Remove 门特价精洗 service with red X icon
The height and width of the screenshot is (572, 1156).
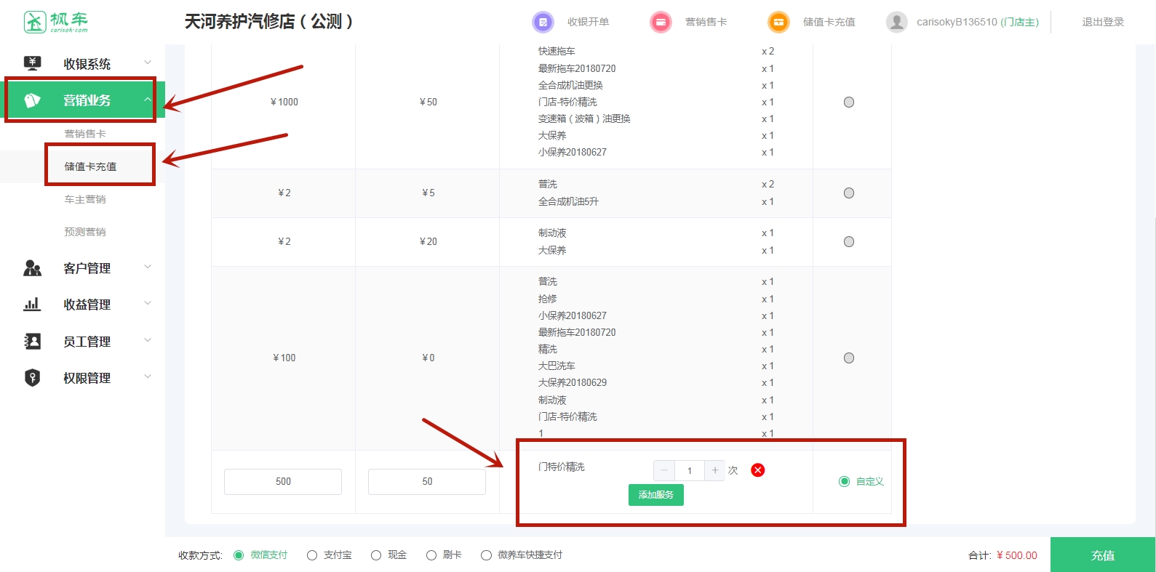[x=757, y=470]
